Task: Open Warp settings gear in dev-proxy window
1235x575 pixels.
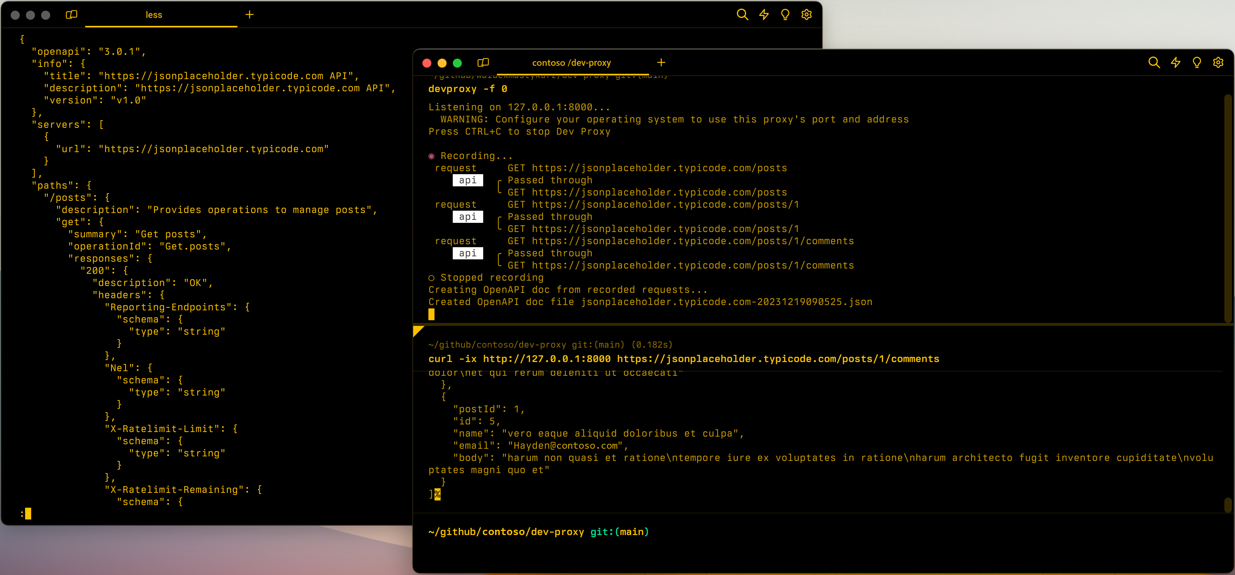Action: pyautogui.click(x=1219, y=62)
